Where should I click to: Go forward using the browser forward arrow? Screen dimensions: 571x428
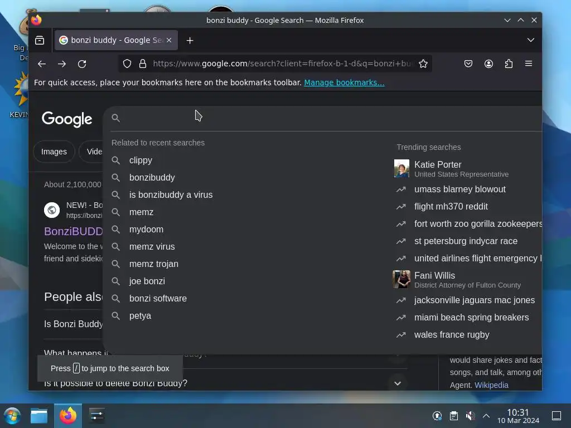tap(62, 64)
